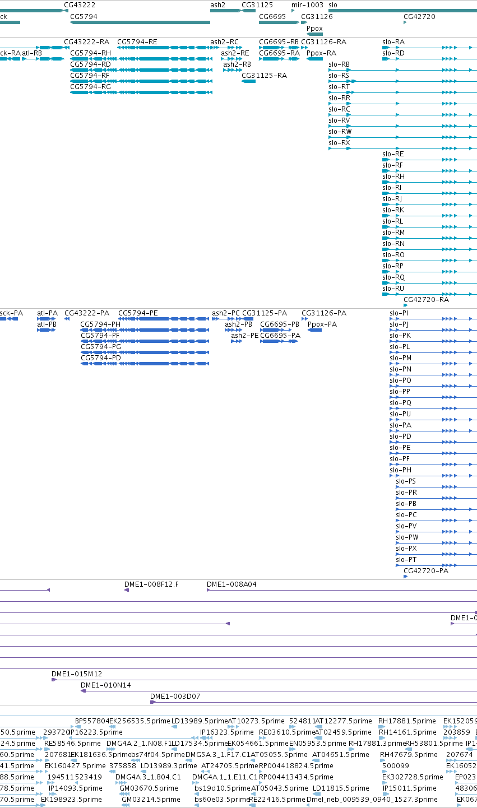Select the CG5794 gene bar
This screenshot has height=808, width=477.
(x=140, y=22)
